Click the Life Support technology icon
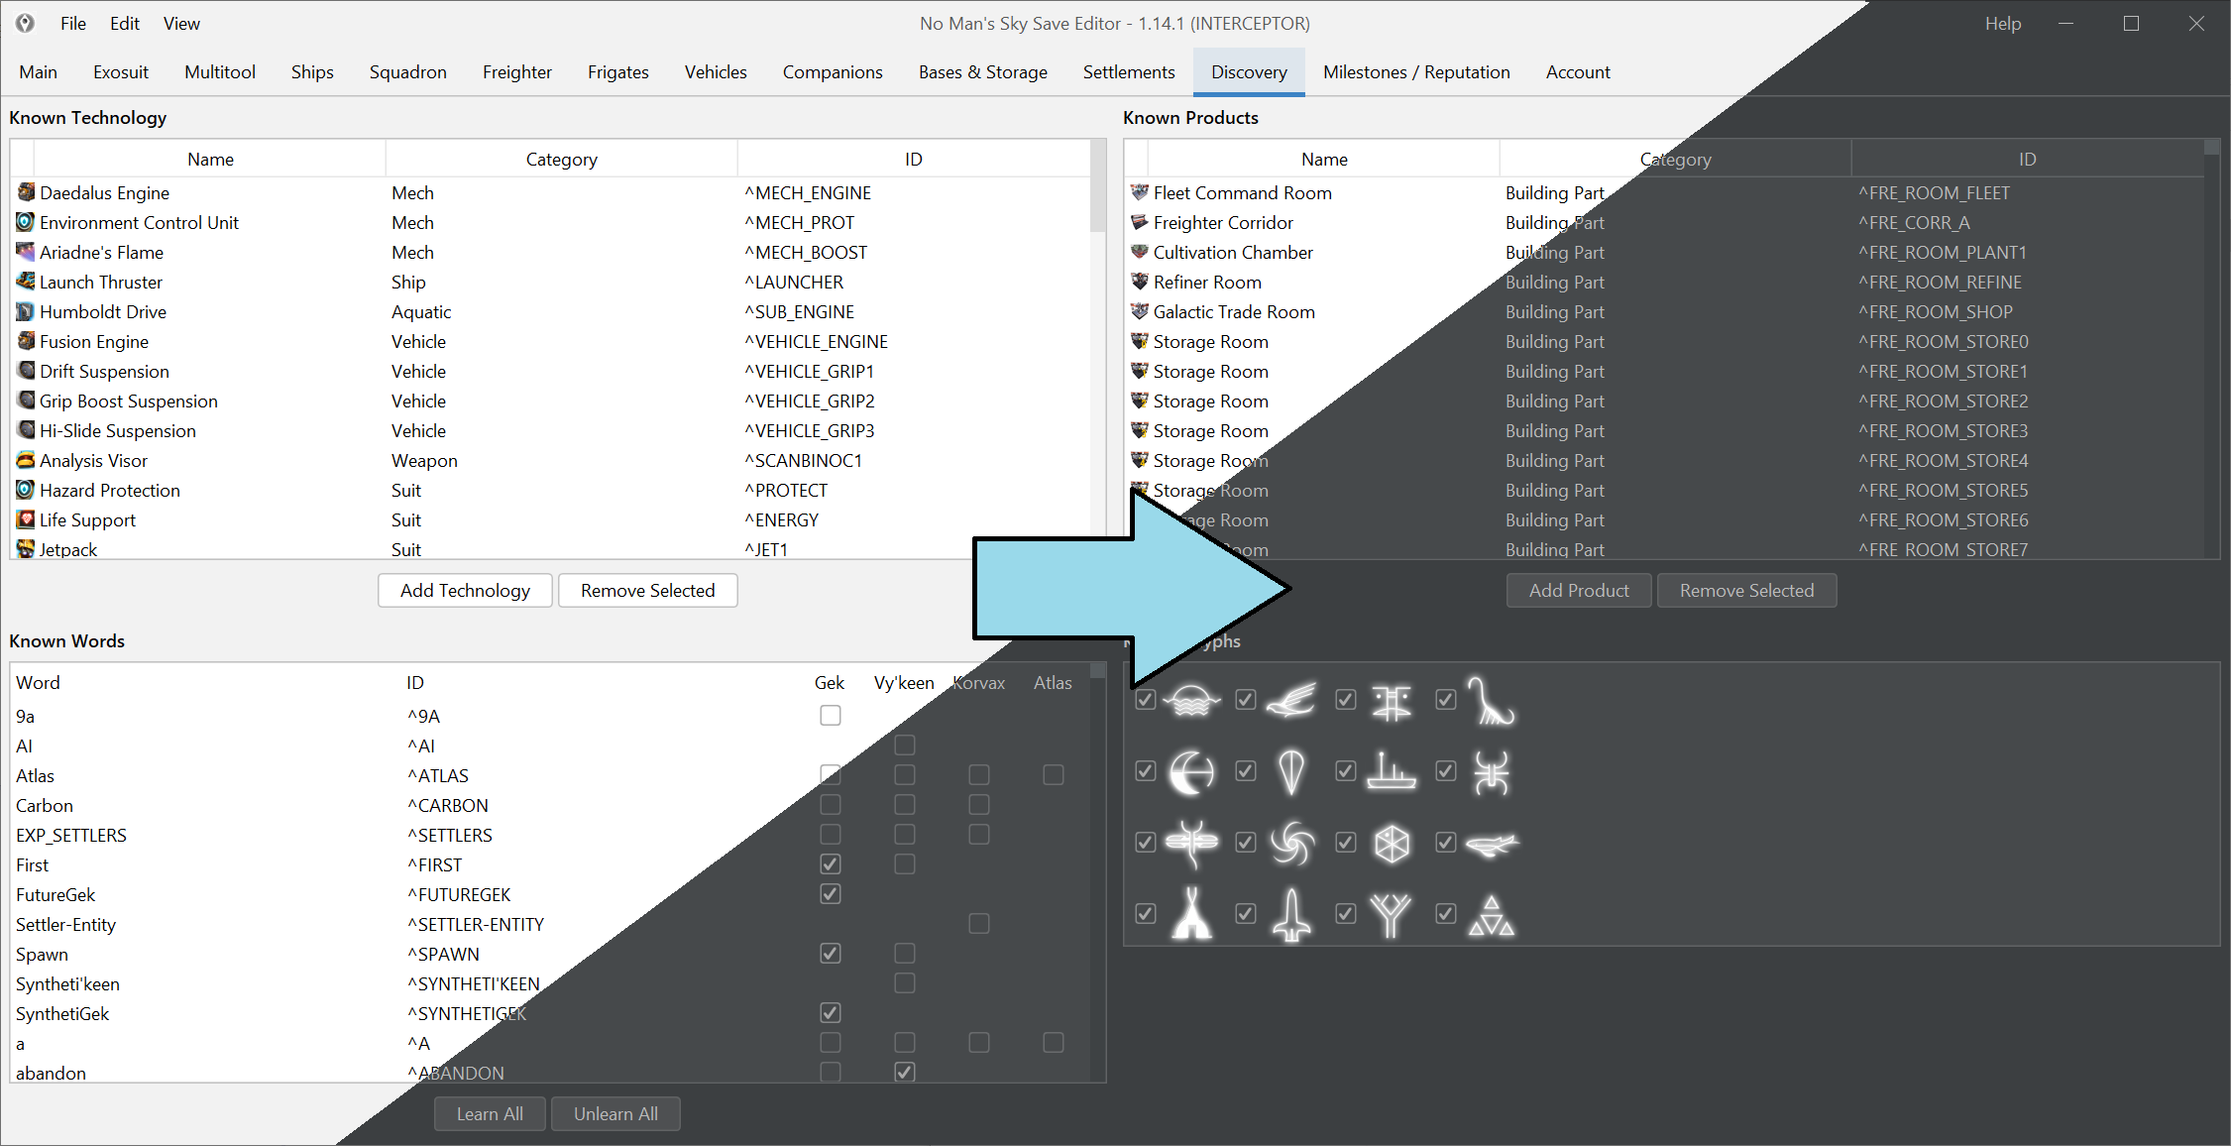Image resolution: width=2231 pixels, height=1146 pixels. point(26,519)
